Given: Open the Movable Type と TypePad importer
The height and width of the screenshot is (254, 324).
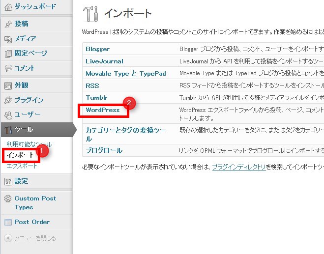Looking at the screenshot, I should 126,74.
